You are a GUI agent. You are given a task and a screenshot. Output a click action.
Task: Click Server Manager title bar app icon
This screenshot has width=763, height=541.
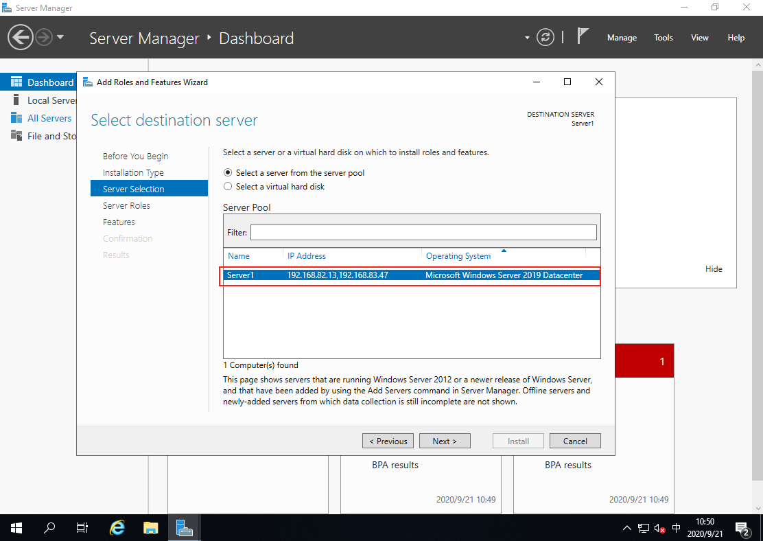(7, 8)
